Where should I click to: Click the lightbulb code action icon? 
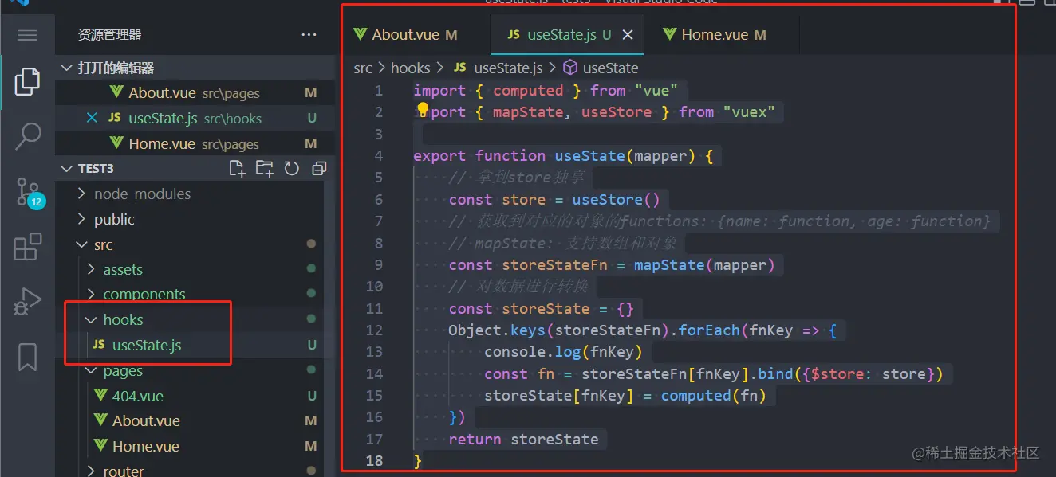click(x=423, y=110)
